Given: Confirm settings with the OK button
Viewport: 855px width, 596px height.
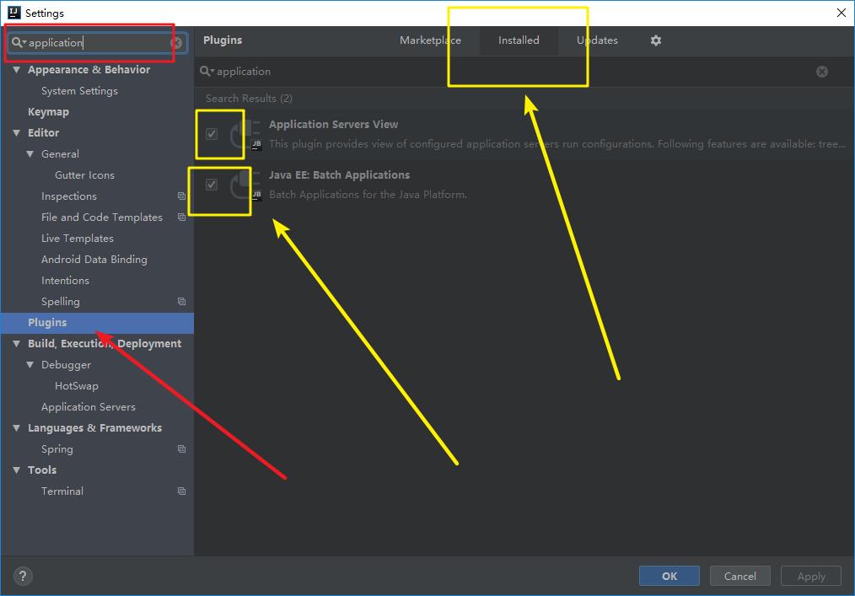Looking at the screenshot, I should 669,576.
